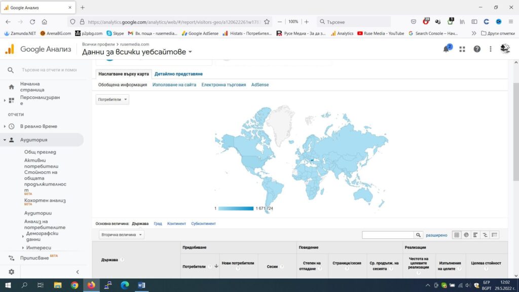This screenshot has width=519, height=292.
Task: Set primary dimension to Субконтинент
Action: click(x=203, y=224)
